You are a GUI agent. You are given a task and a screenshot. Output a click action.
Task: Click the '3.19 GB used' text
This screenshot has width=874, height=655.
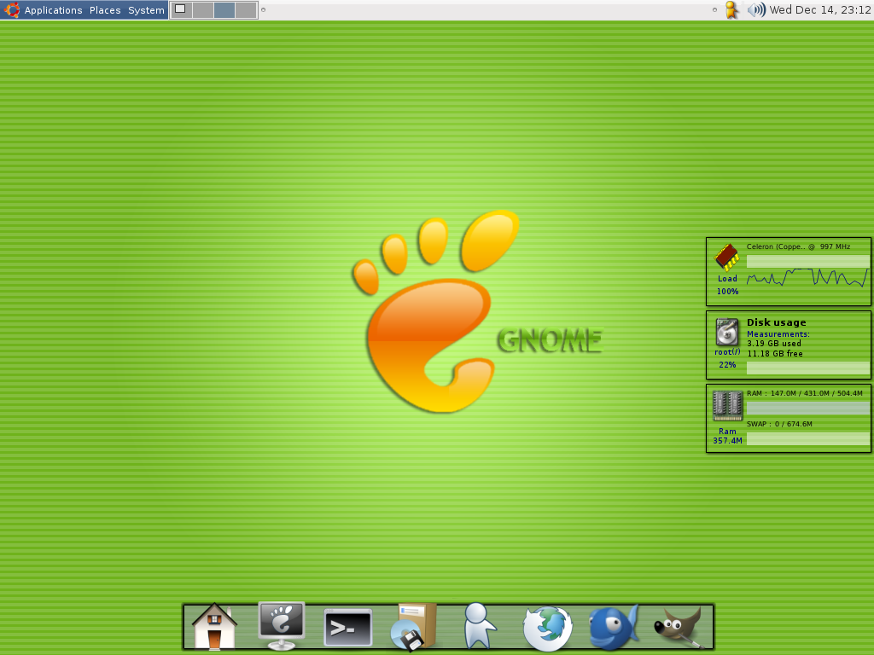coord(773,344)
